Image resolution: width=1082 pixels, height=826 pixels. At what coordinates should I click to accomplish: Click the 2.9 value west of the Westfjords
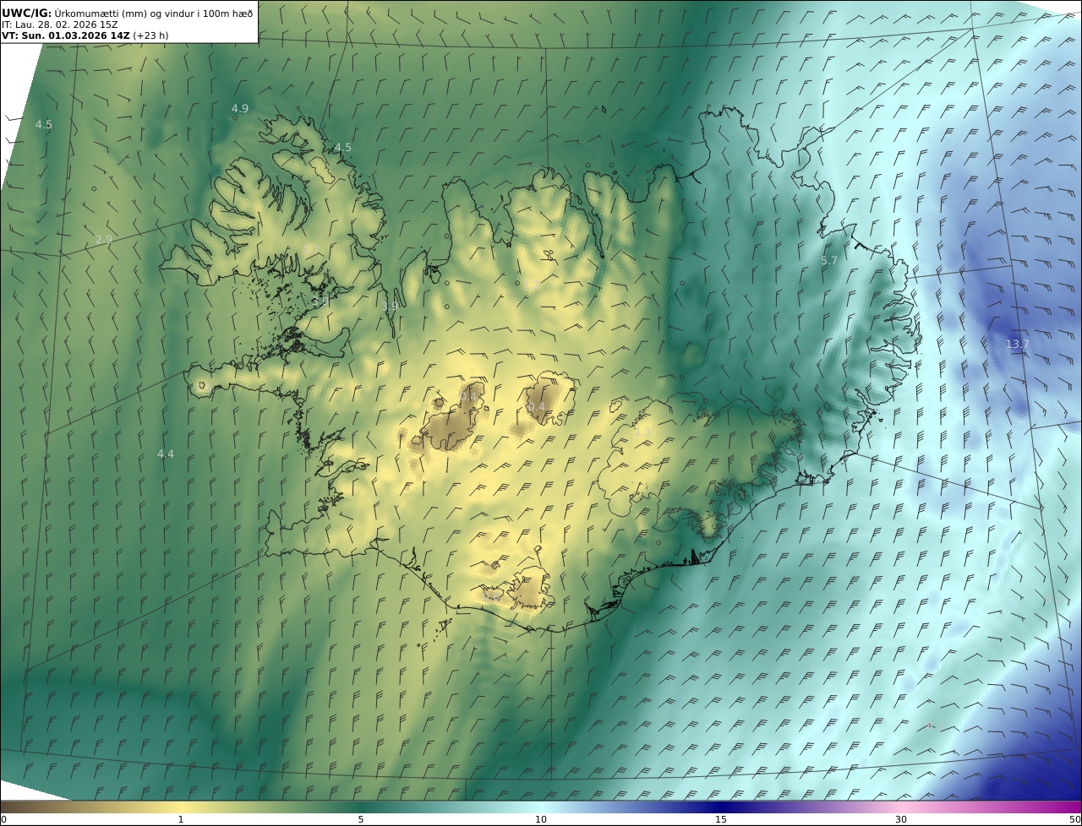click(103, 240)
